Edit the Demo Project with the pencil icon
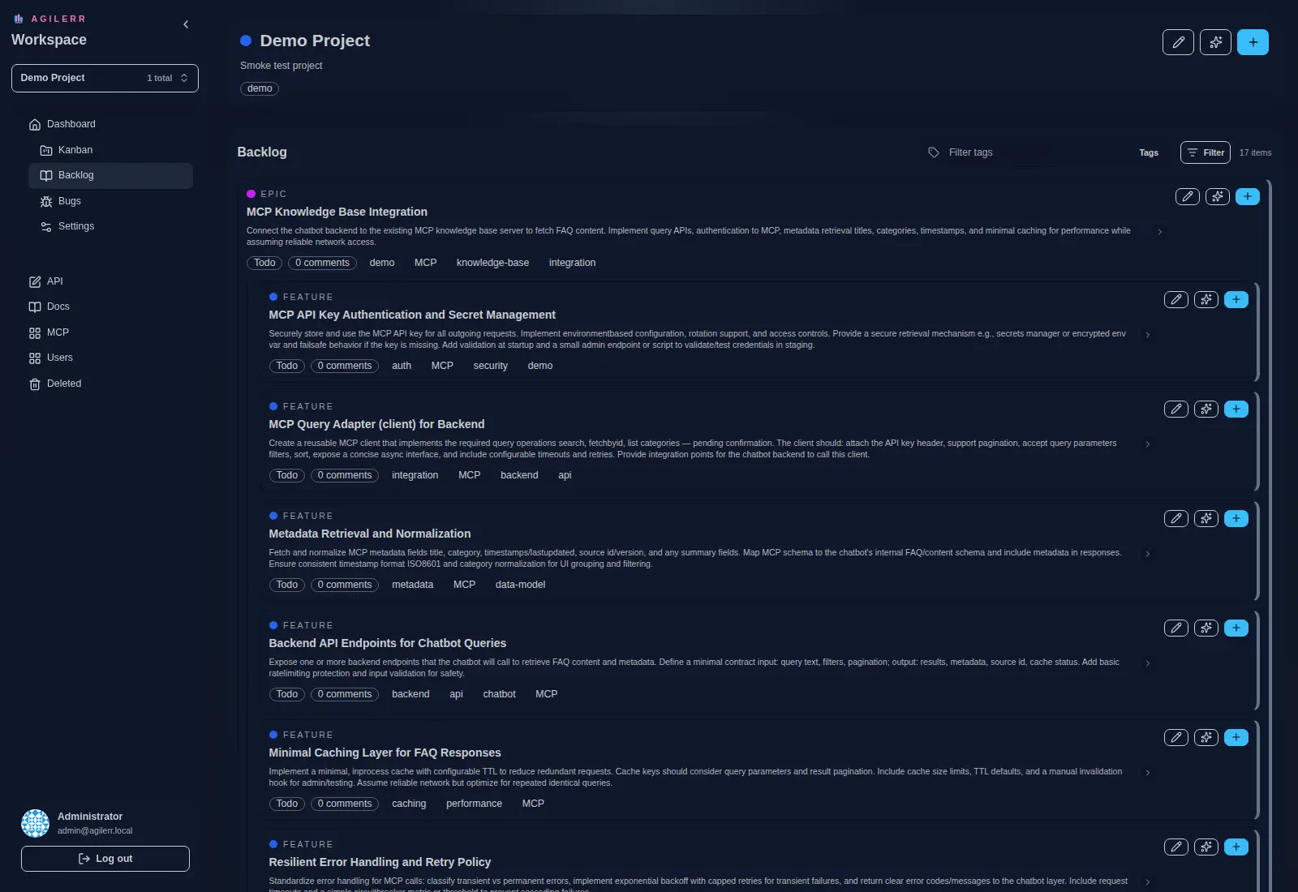Image resolution: width=1298 pixels, height=892 pixels. point(1178,42)
